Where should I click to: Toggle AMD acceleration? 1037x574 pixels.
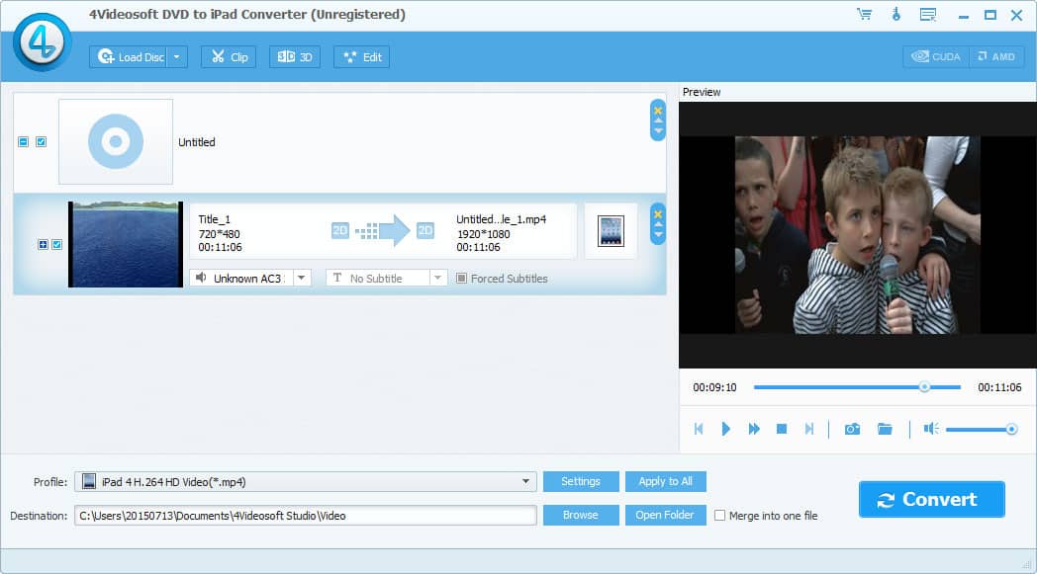996,56
